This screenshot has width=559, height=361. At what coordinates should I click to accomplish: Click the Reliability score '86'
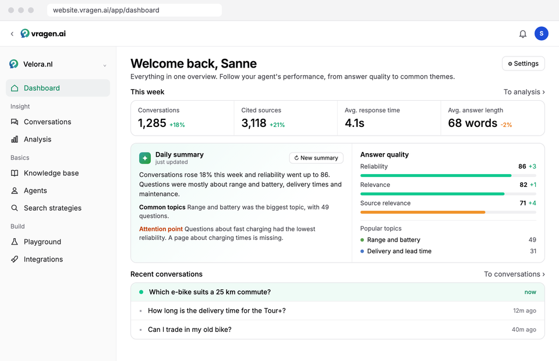(x=522, y=167)
